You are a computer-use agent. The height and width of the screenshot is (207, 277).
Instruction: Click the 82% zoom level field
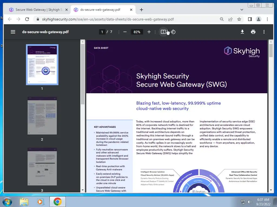pyautogui.click(x=137, y=32)
